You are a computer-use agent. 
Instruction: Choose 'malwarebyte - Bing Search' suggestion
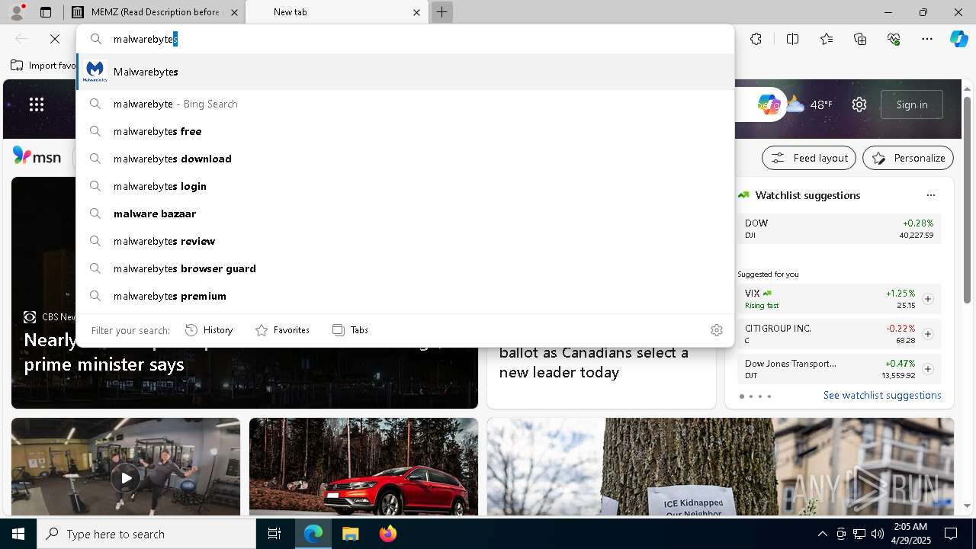(x=405, y=104)
